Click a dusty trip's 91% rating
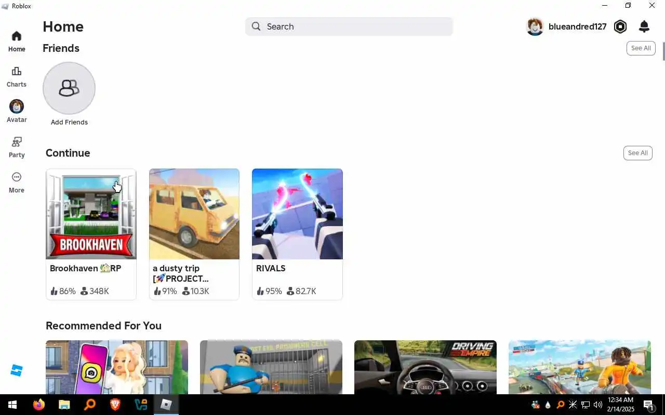Viewport: 665px width, 415px height. point(165,292)
